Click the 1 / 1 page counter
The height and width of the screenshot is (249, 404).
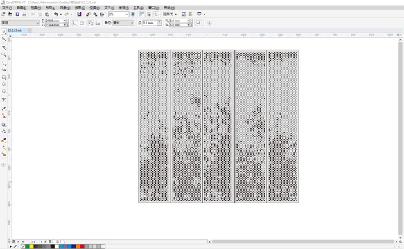pyautogui.click(x=32, y=242)
